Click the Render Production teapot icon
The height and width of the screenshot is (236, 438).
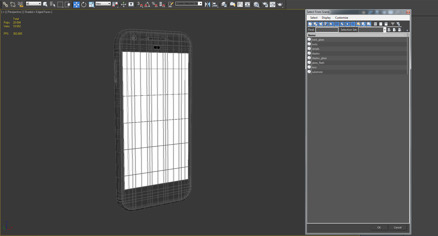pos(280,4)
